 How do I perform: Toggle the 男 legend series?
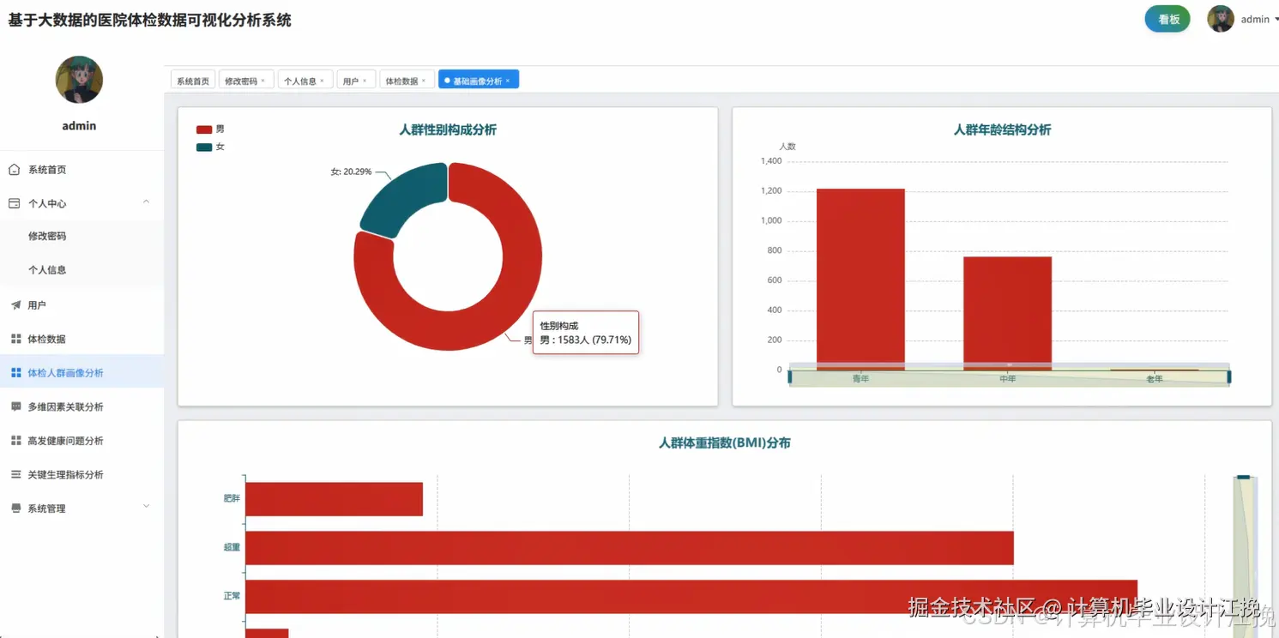pyautogui.click(x=210, y=129)
